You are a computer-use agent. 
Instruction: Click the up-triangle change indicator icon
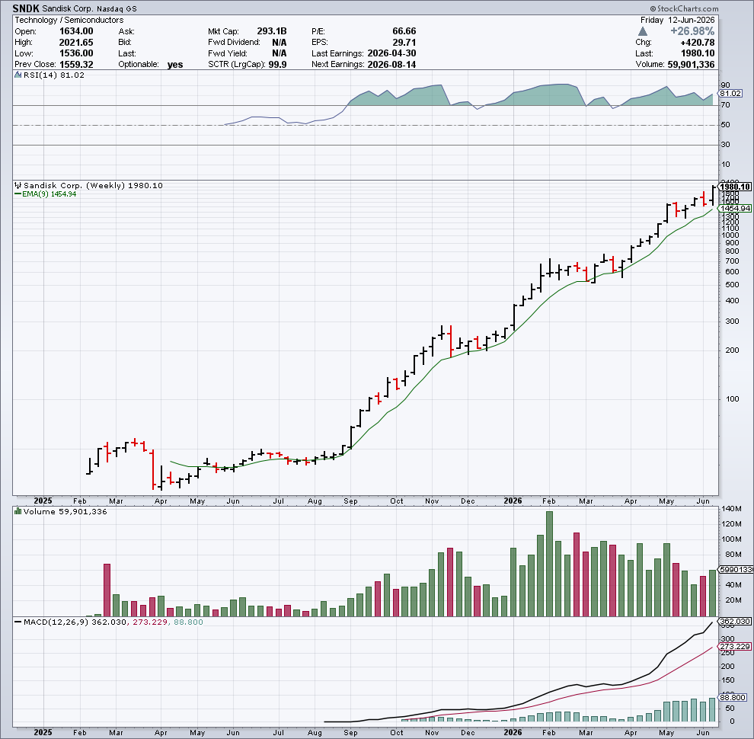(x=643, y=32)
